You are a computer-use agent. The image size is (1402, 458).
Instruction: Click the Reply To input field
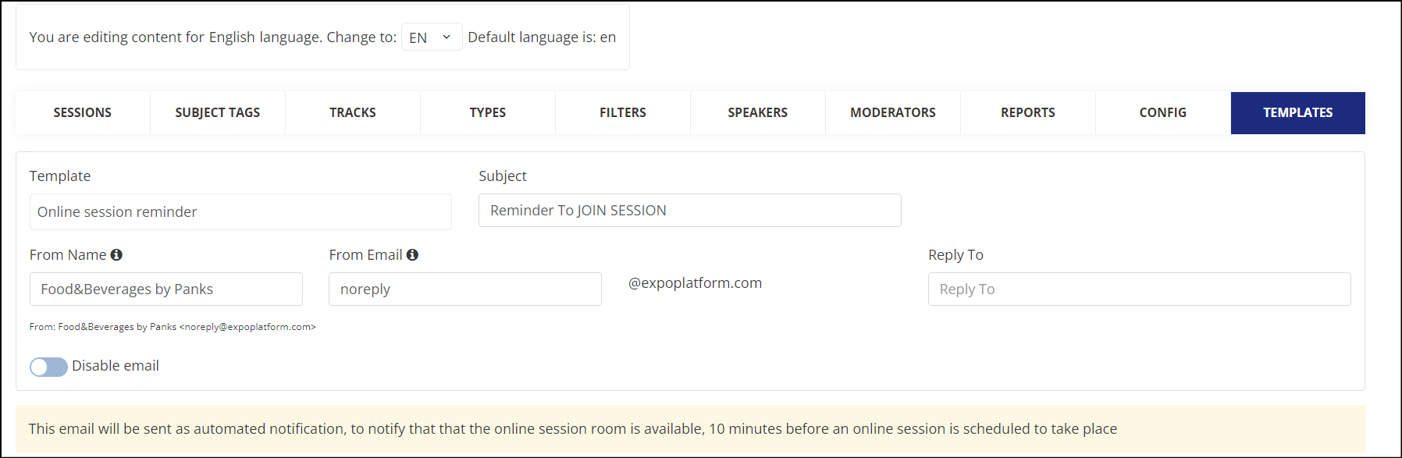click(1140, 289)
